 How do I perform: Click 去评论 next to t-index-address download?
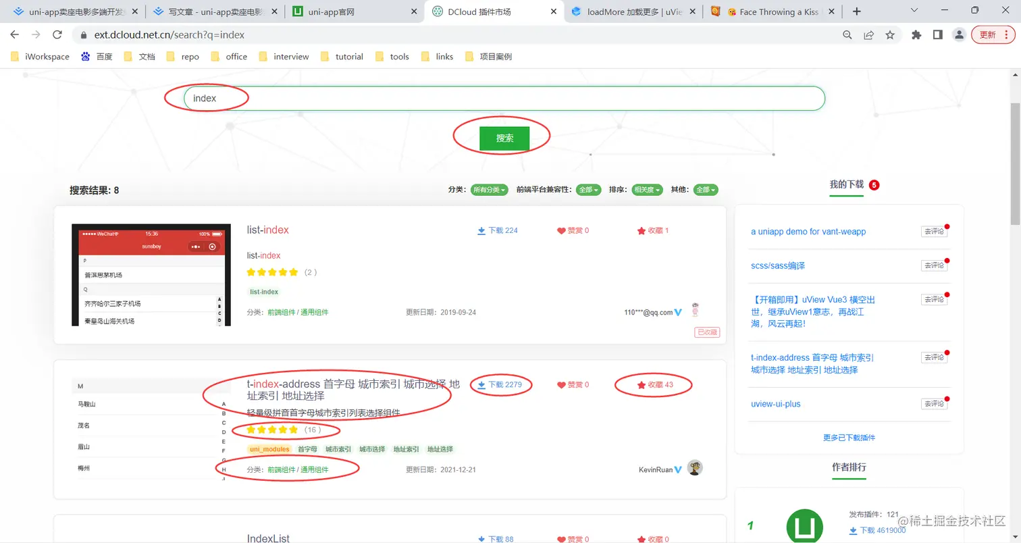tap(934, 357)
